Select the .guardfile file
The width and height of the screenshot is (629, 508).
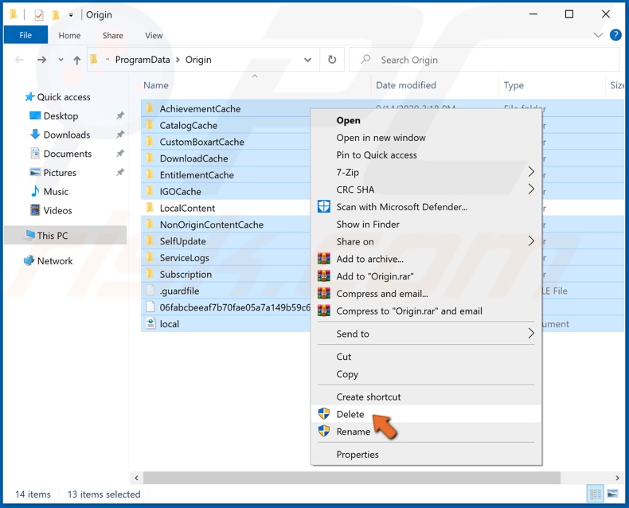[x=179, y=291]
